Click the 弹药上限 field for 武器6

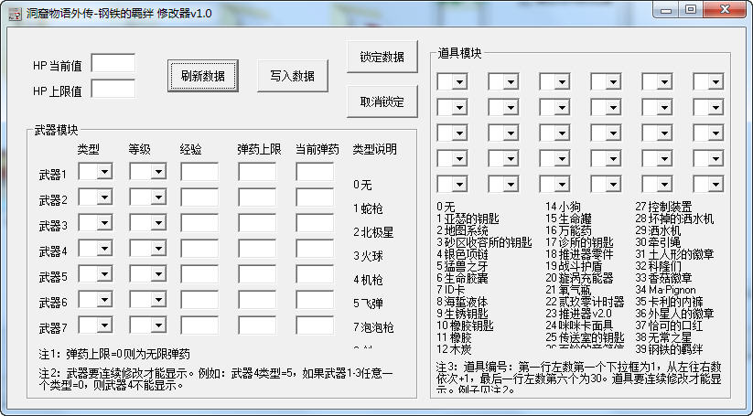coord(257,299)
